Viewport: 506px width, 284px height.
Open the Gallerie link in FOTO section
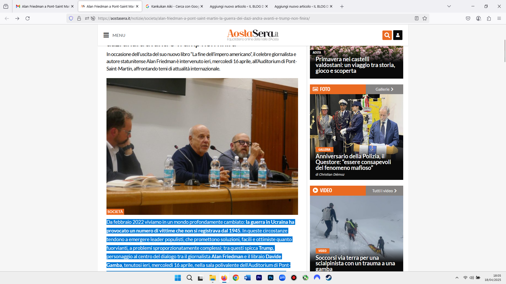point(384,89)
